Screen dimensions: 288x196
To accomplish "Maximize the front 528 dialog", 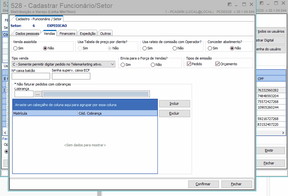I will [x=244, y=4].
